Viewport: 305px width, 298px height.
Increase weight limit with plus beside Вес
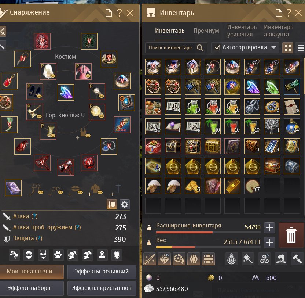click(x=269, y=243)
